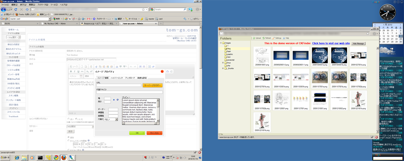404x161 pixels.
Task: Expand the _thumbs folder in CKFinder
Action: pyautogui.click(x=223, y=68)
